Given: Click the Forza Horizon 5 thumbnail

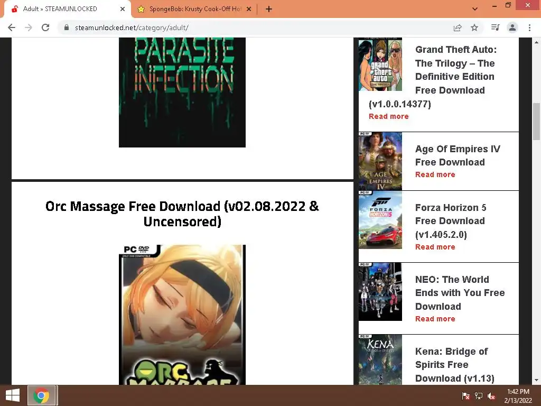Looking at the screenshot, I should [380, 220].
